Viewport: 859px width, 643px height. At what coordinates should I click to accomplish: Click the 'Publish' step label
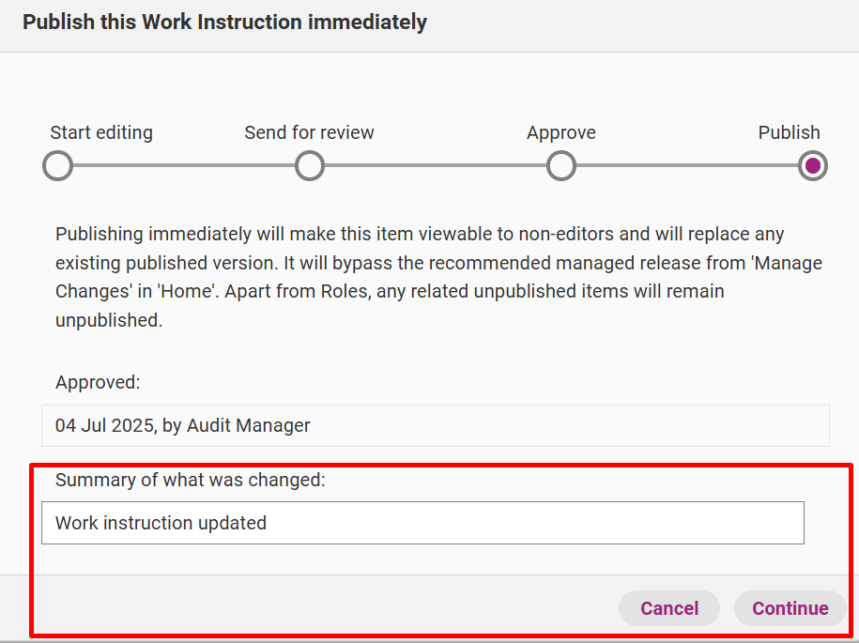pyautogui.click(x=789, y=132)
